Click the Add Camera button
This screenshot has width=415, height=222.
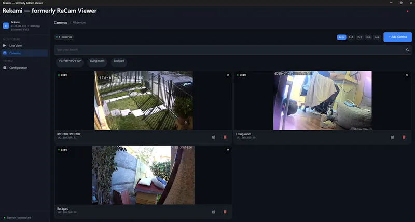click(397, 37)
